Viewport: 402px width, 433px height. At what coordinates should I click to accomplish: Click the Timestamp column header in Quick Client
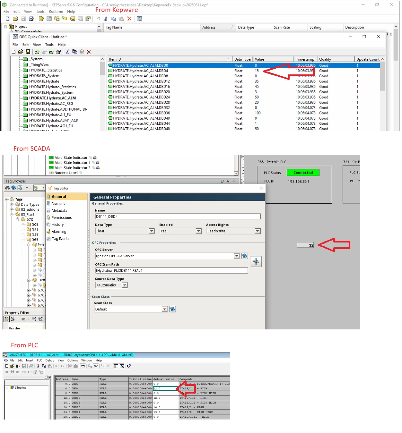[x=305, y=59]
